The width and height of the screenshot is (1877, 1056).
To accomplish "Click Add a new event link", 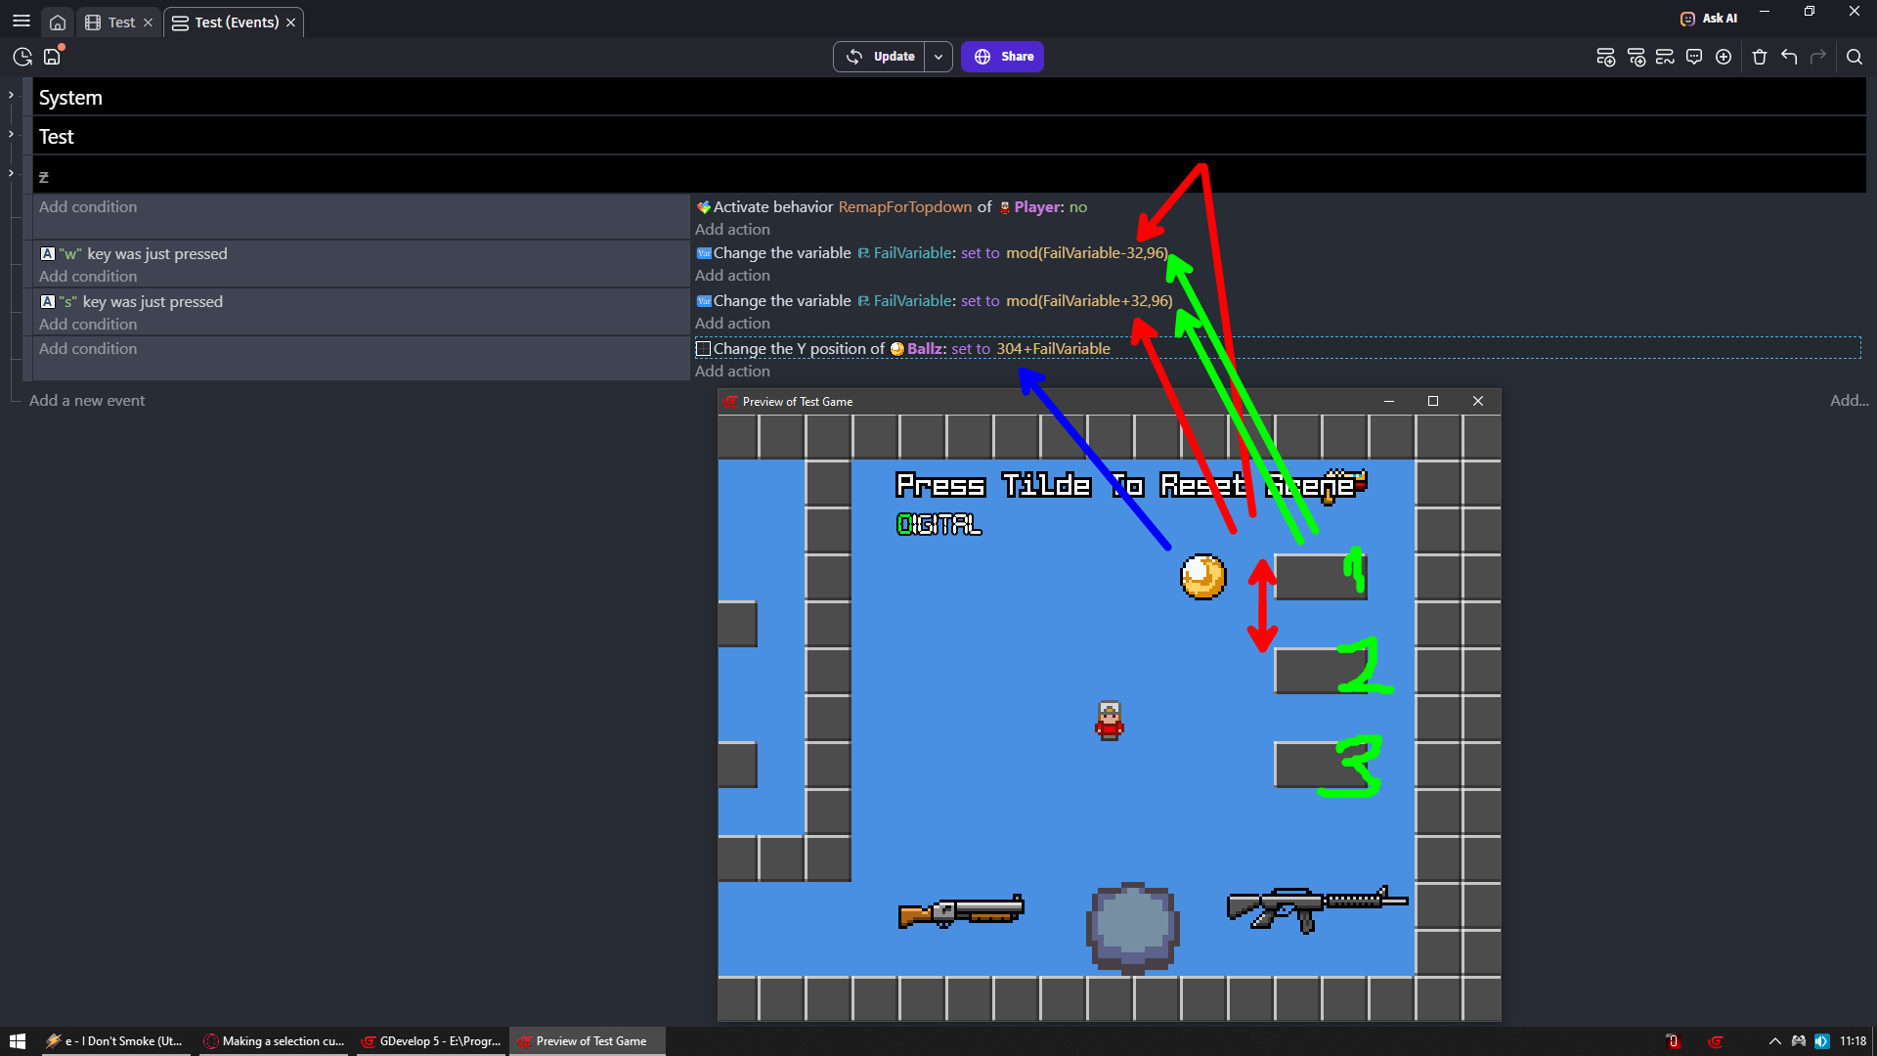I will tap(87, 401).
